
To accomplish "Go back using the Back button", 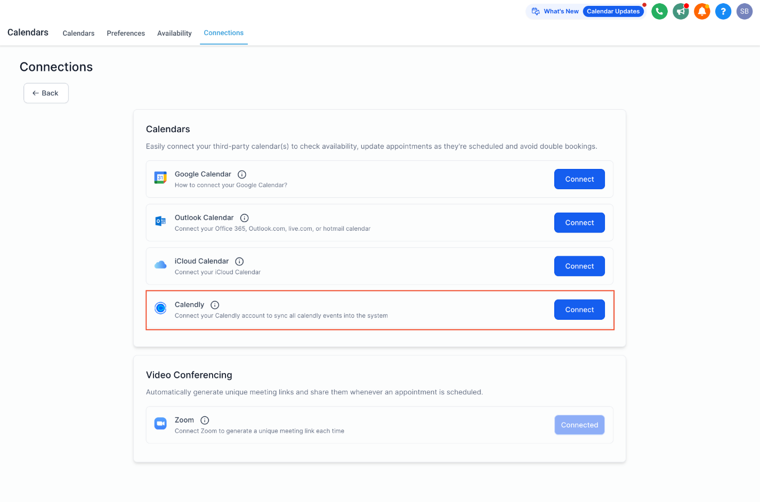I will tap(46, 93).
